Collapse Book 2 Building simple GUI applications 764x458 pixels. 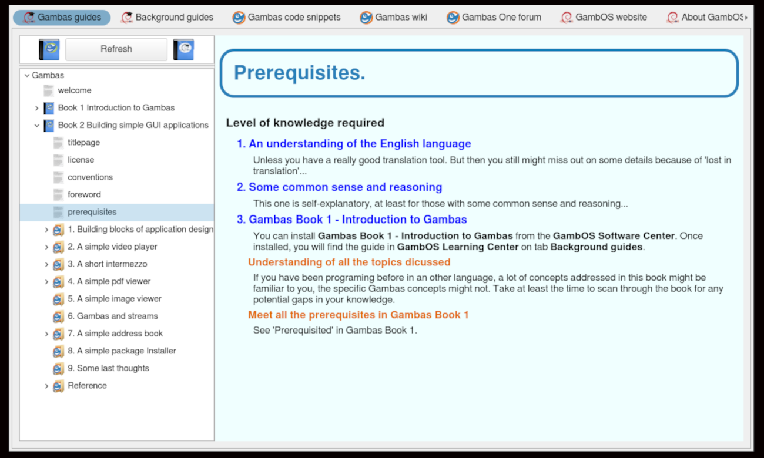point(36,125)
